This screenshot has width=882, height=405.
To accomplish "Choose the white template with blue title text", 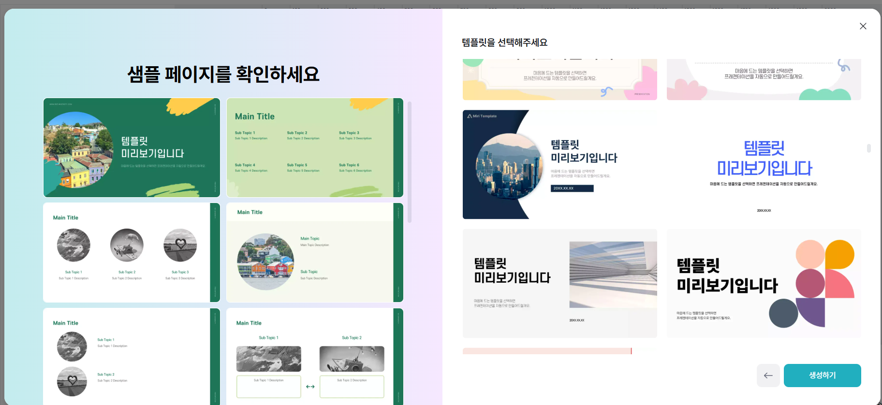I will click(x=764, y=164).
